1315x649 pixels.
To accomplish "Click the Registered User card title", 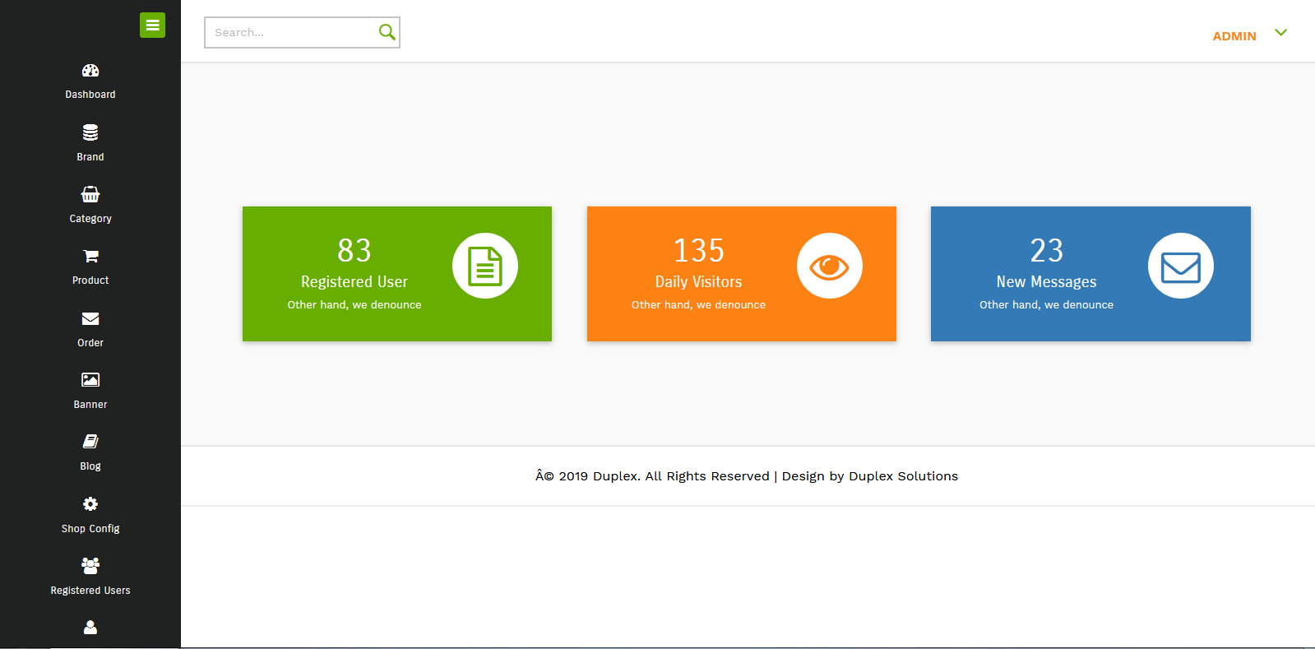I will [x=354, y=282].
